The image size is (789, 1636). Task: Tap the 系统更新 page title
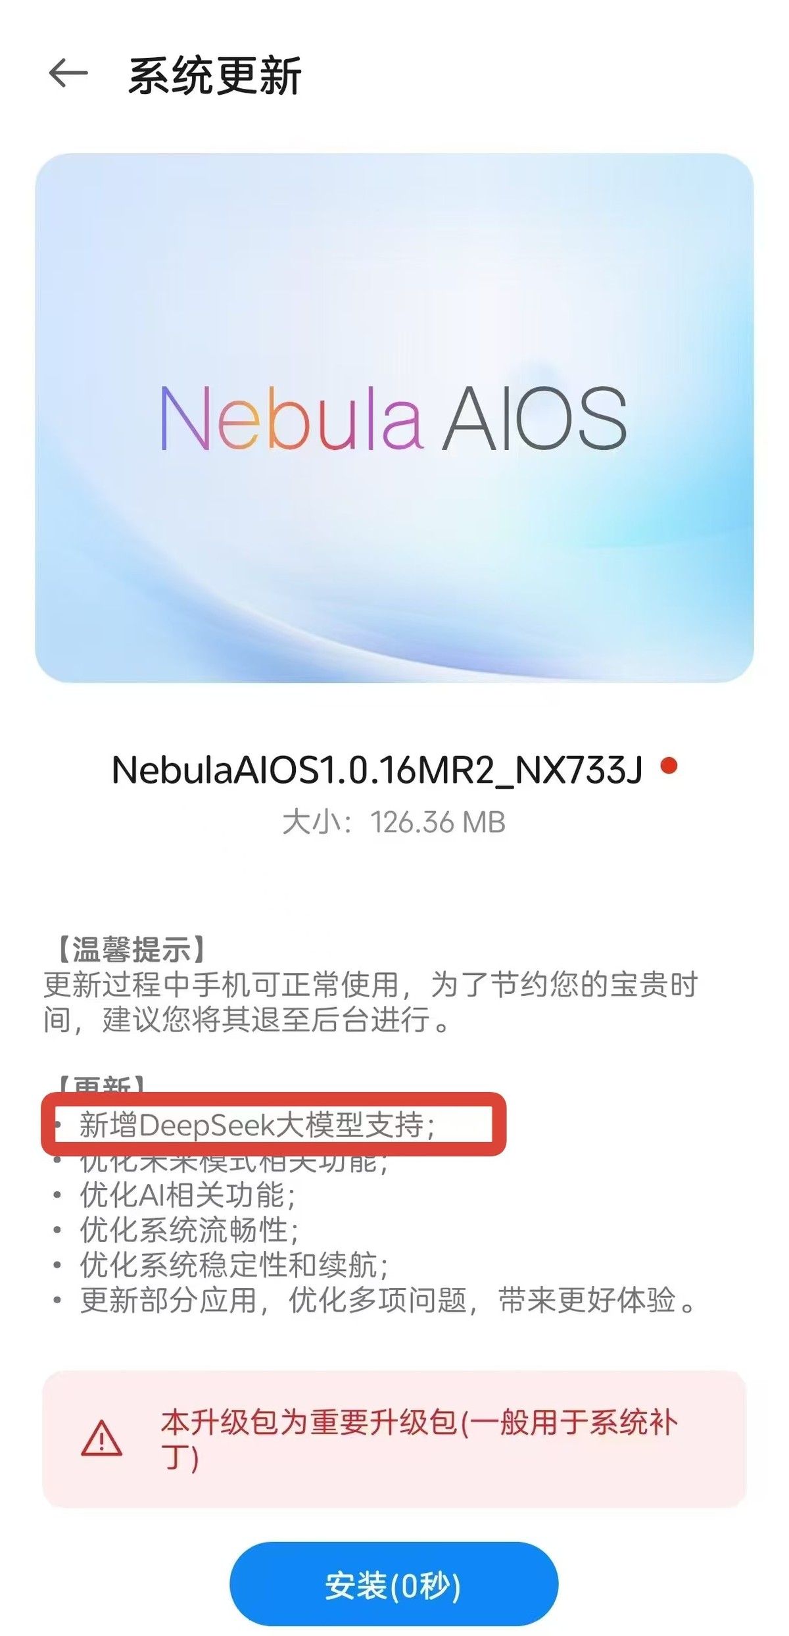click(214, 76)
